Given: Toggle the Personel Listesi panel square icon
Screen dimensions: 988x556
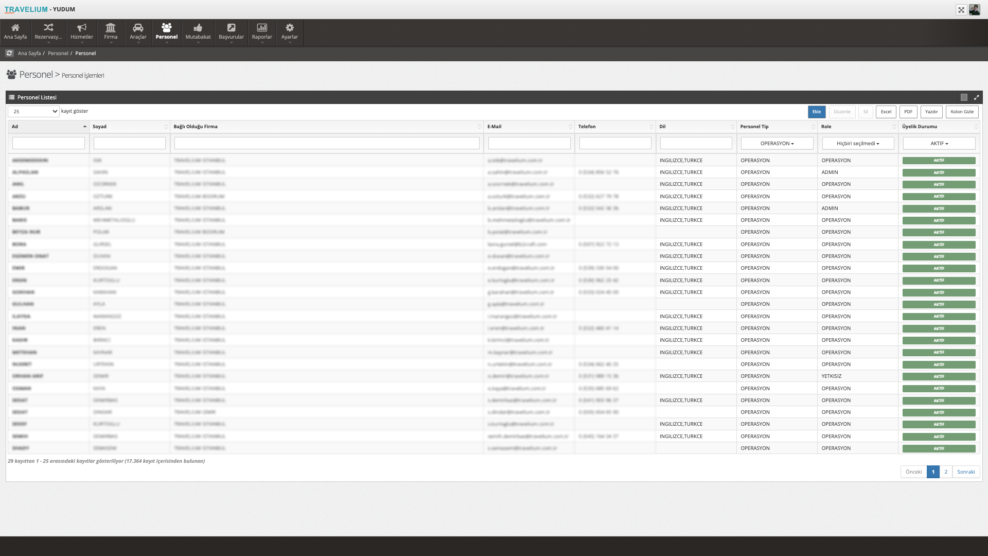Looking at the screenshot, I should tap(964, 97).
